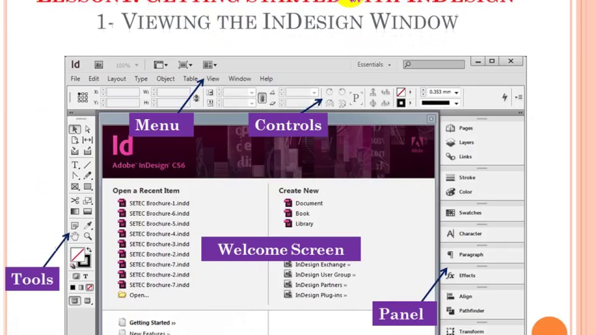Select the black arrow Selection tool
Viewport: 596px width, 335px height.
pos(75,129)
